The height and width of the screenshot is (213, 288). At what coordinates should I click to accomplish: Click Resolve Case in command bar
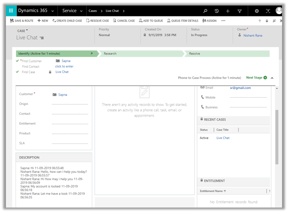pos(98,21)
